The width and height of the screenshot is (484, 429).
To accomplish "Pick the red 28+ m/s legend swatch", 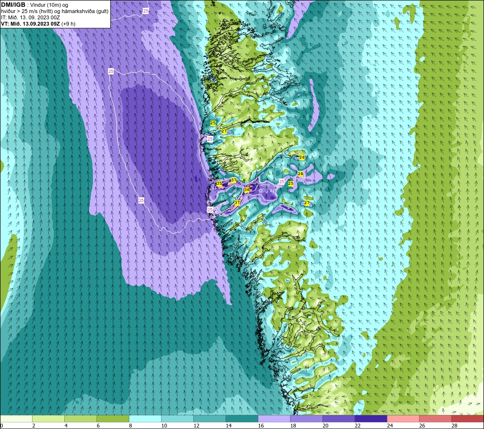I will click(x=468, y=418).
